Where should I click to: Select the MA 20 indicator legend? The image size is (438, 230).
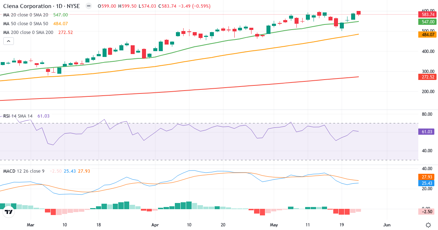(x=35, y=15)
